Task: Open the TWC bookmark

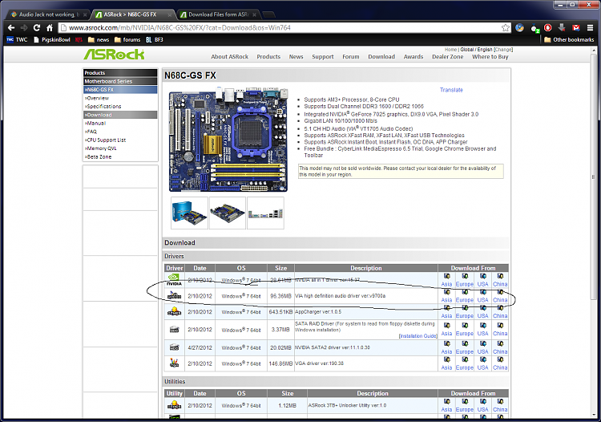Action: click(18, 39)
